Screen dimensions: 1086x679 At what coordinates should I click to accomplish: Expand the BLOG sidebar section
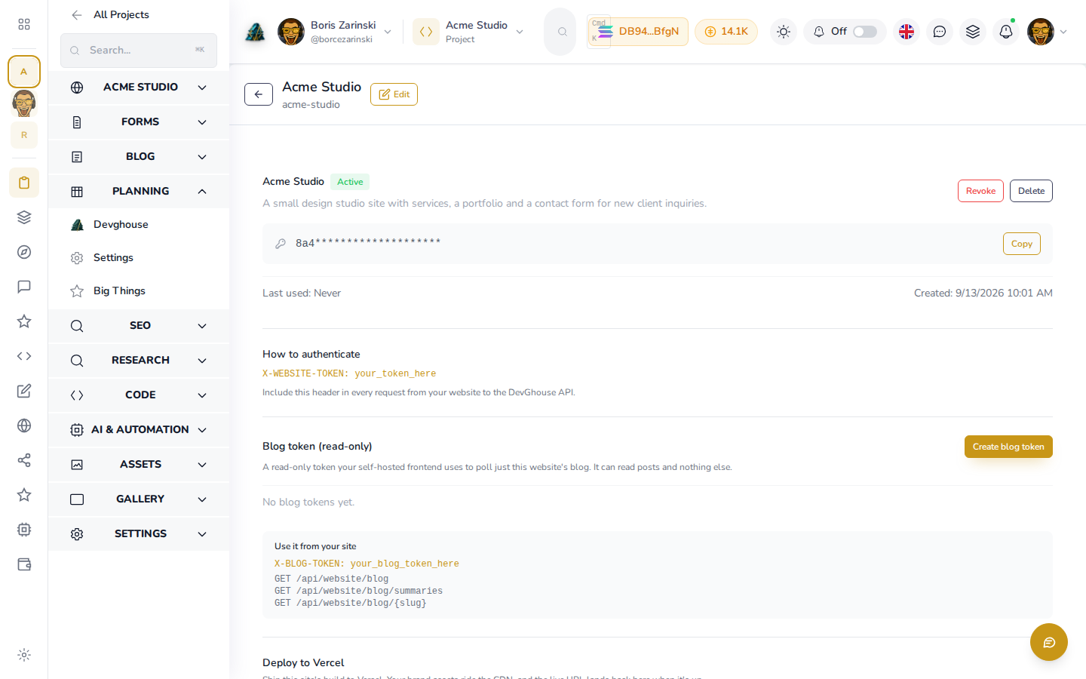coord(139,156)
